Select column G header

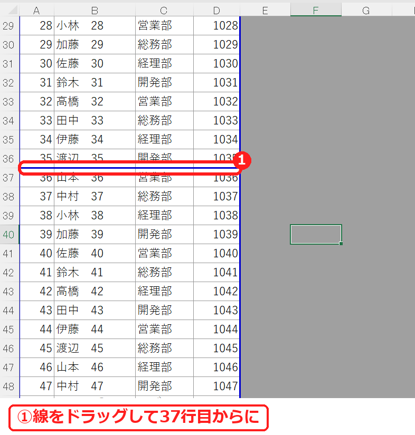(x=366, y=10)
